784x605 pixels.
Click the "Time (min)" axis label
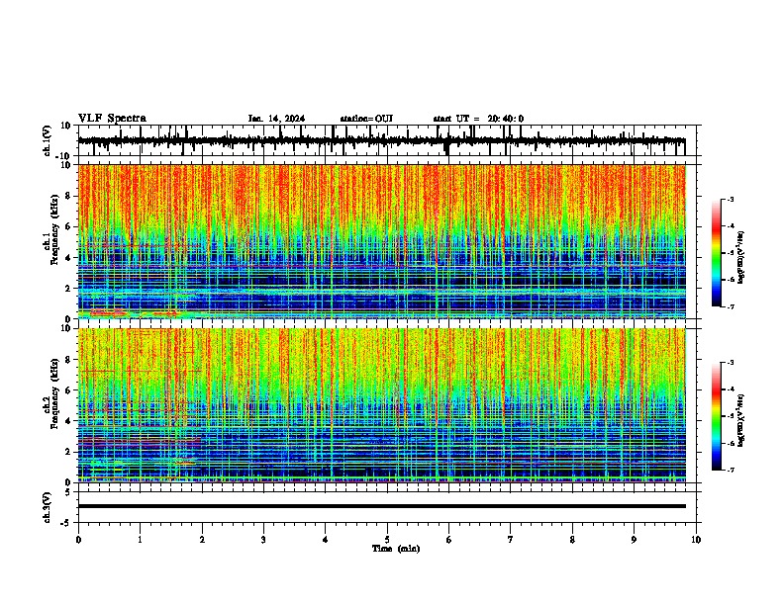(396, 549)
